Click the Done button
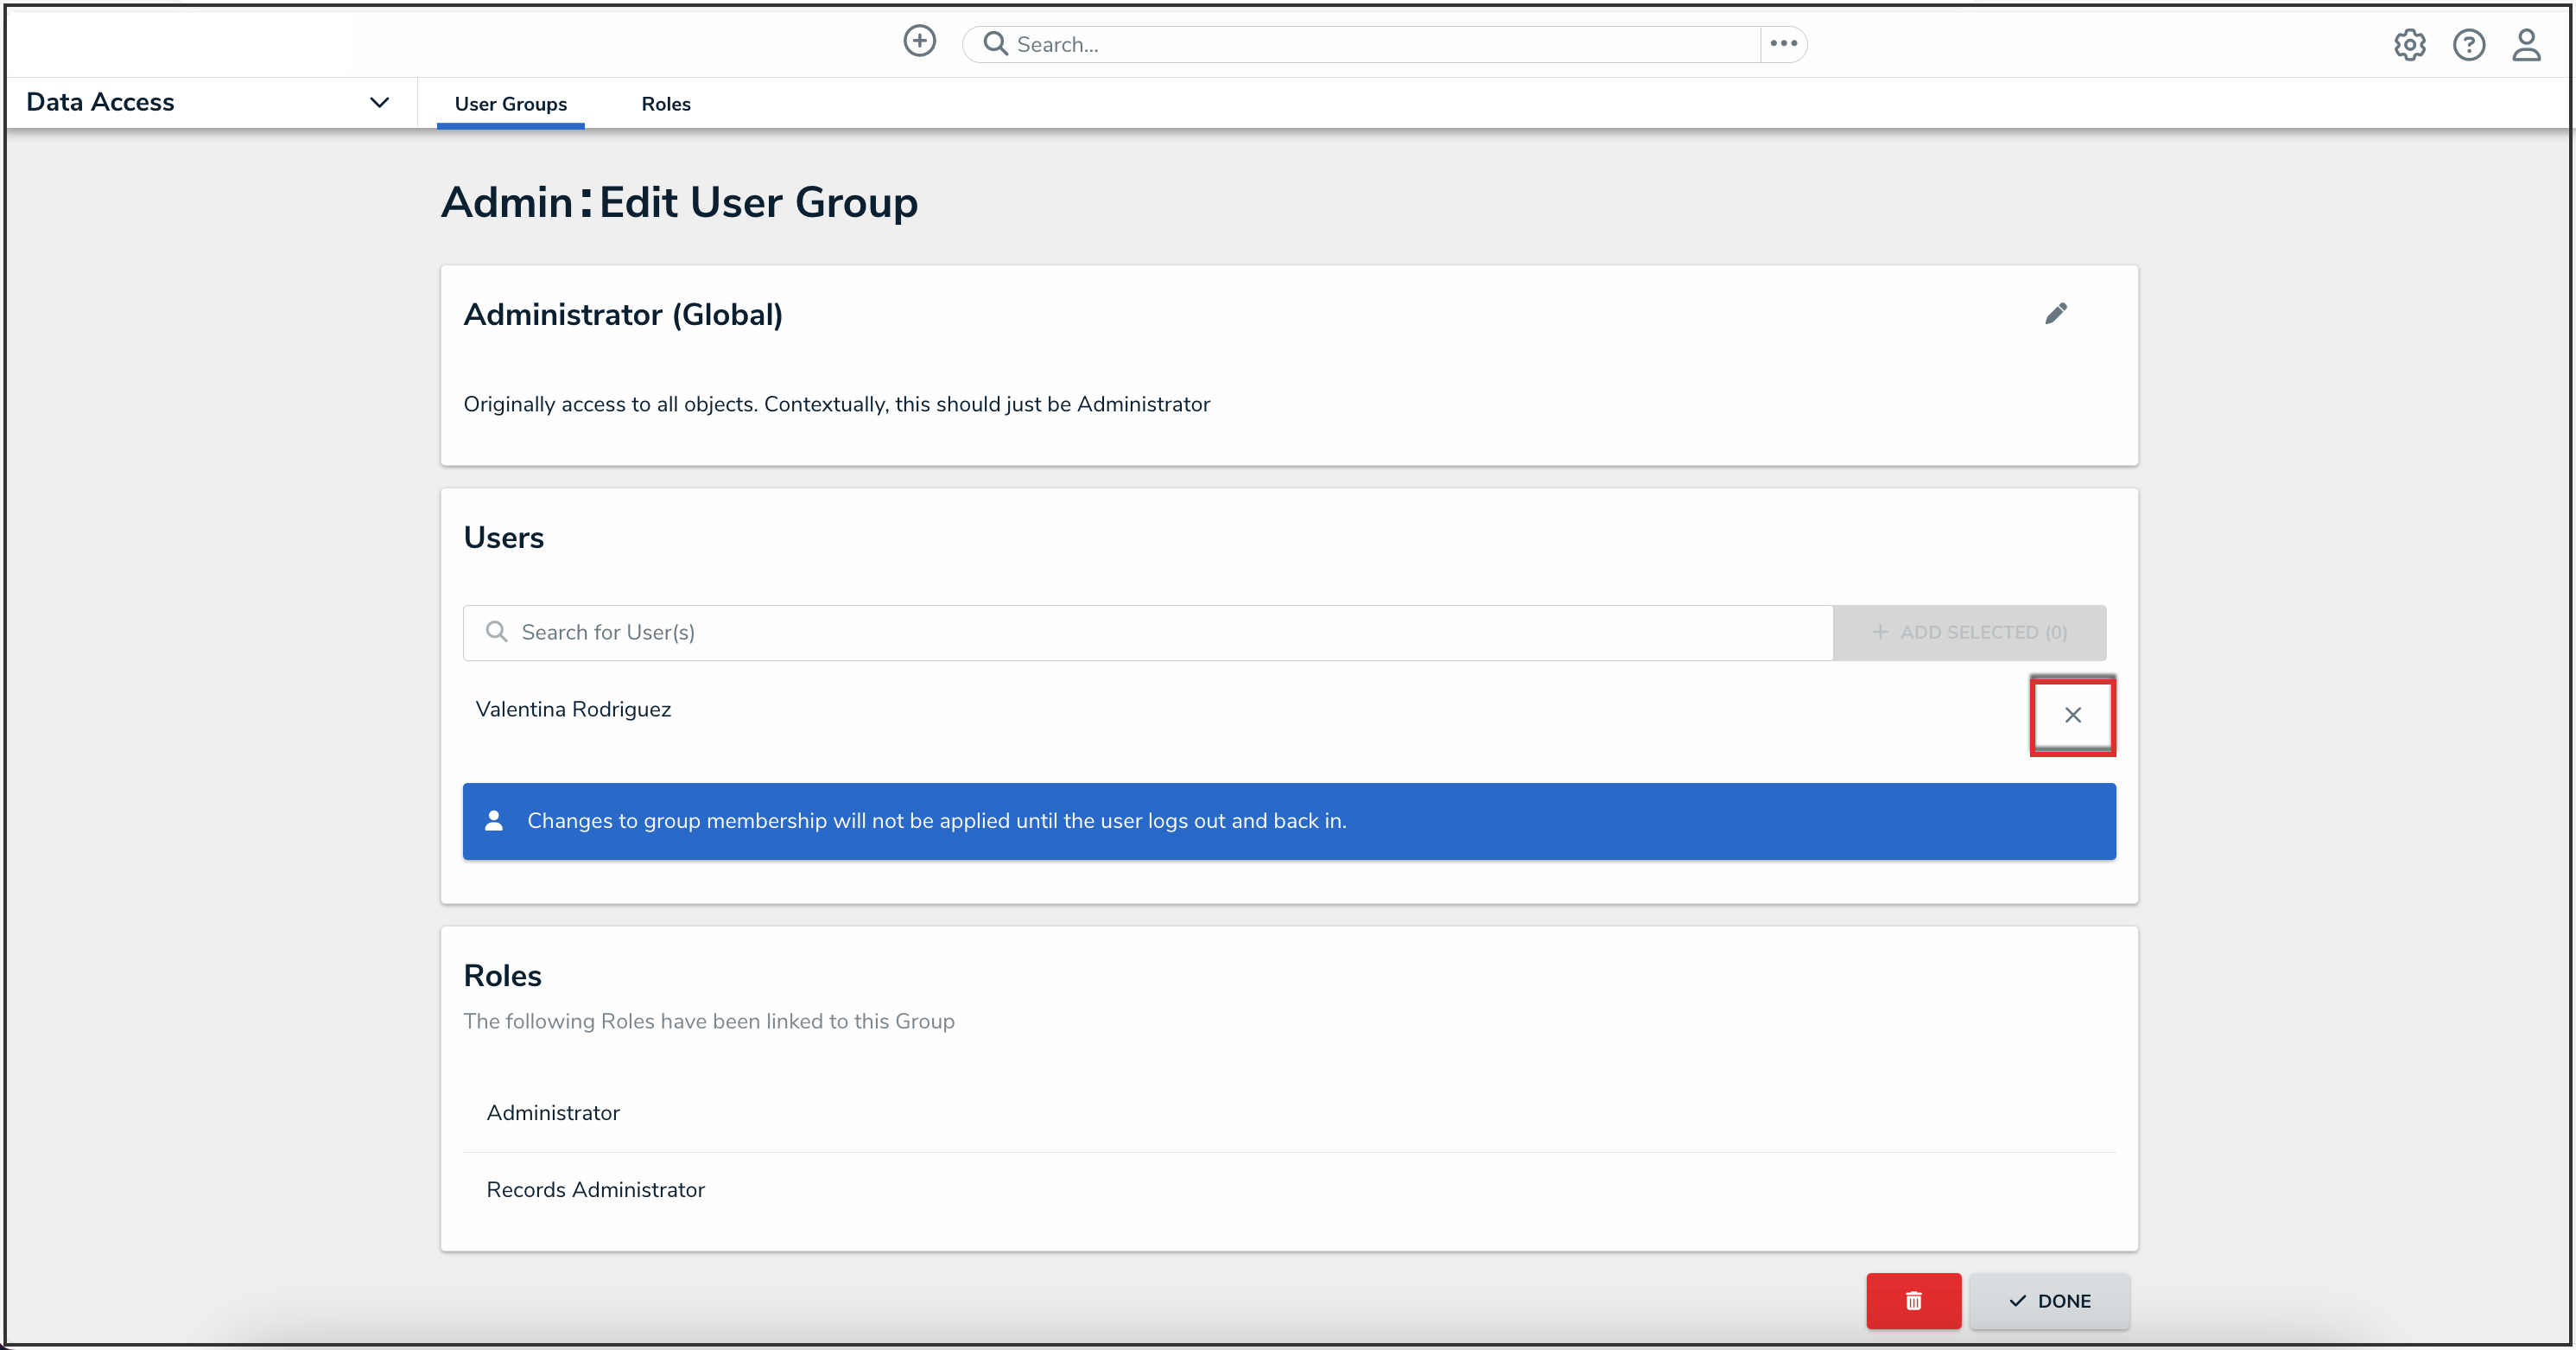Screen dimensions: 2576x1350 pyautogui.click(x=2049, y=1300)
